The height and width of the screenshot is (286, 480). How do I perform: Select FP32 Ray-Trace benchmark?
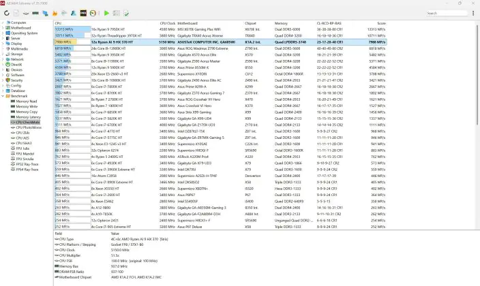coord(27,164)
